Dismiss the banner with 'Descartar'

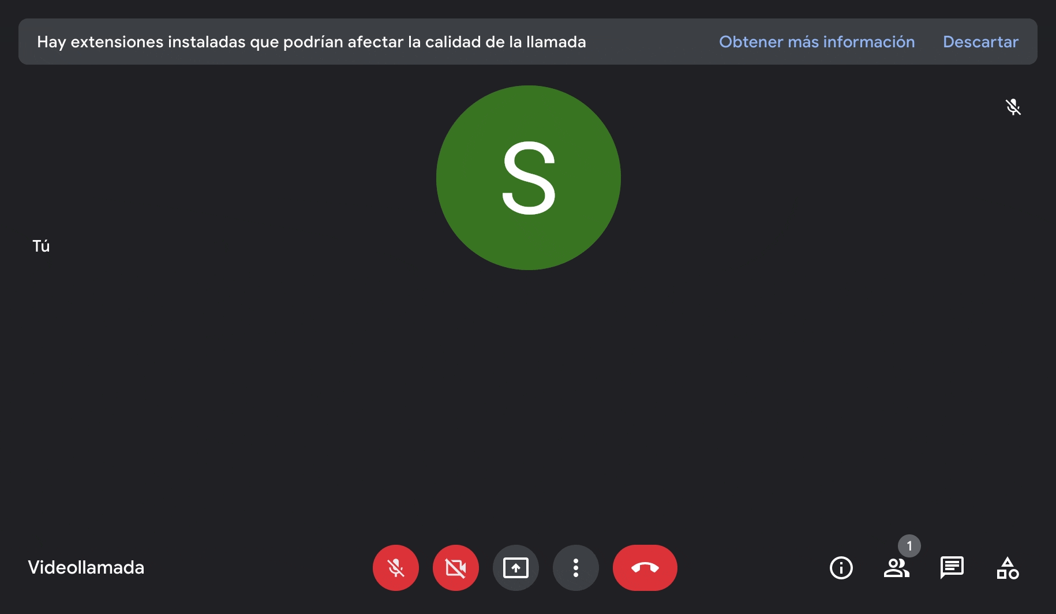980,42
